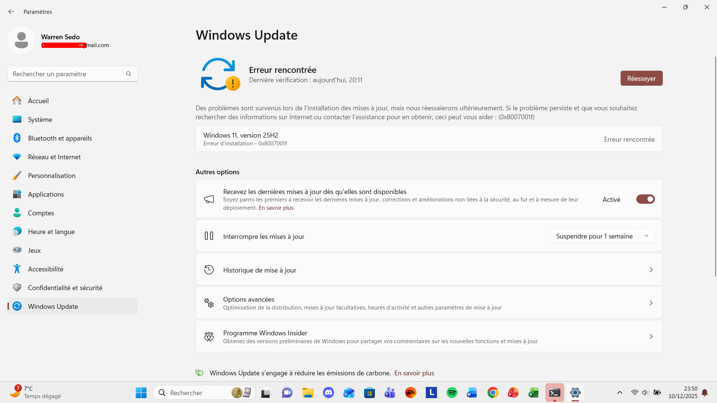
Task: Click the Jeux game controller icon
Action: [17, 250]
